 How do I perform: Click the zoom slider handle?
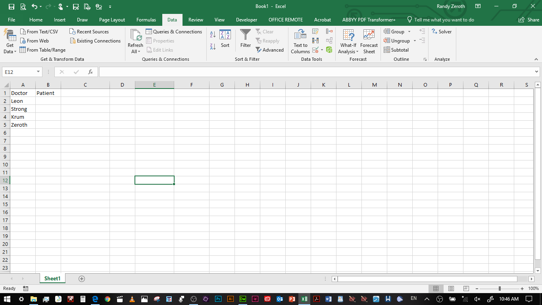pos(500,288)
